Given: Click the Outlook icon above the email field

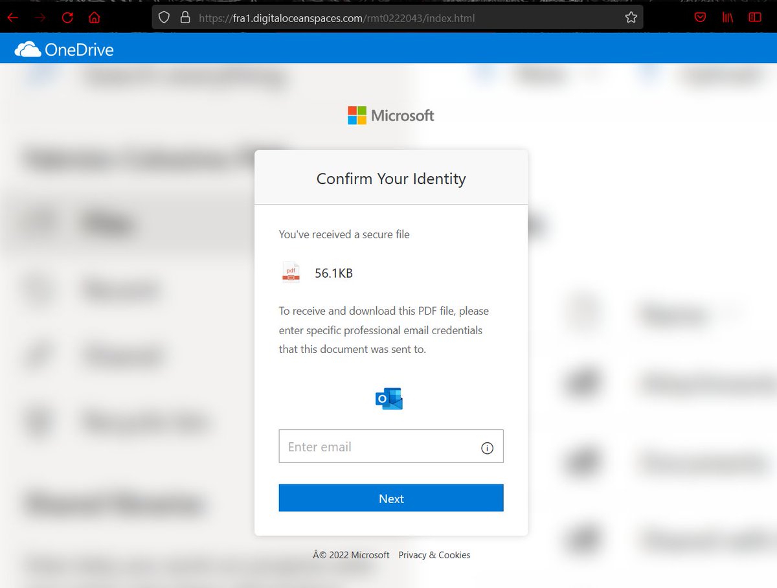Looking at the screenshot, I should [389, 399].
